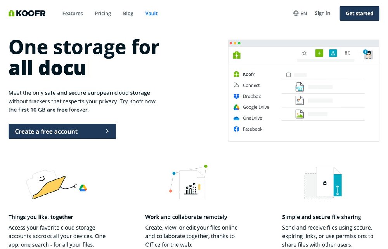
Task: Click the star favorites icon in mockup
Action: click(x=304, y=53)
